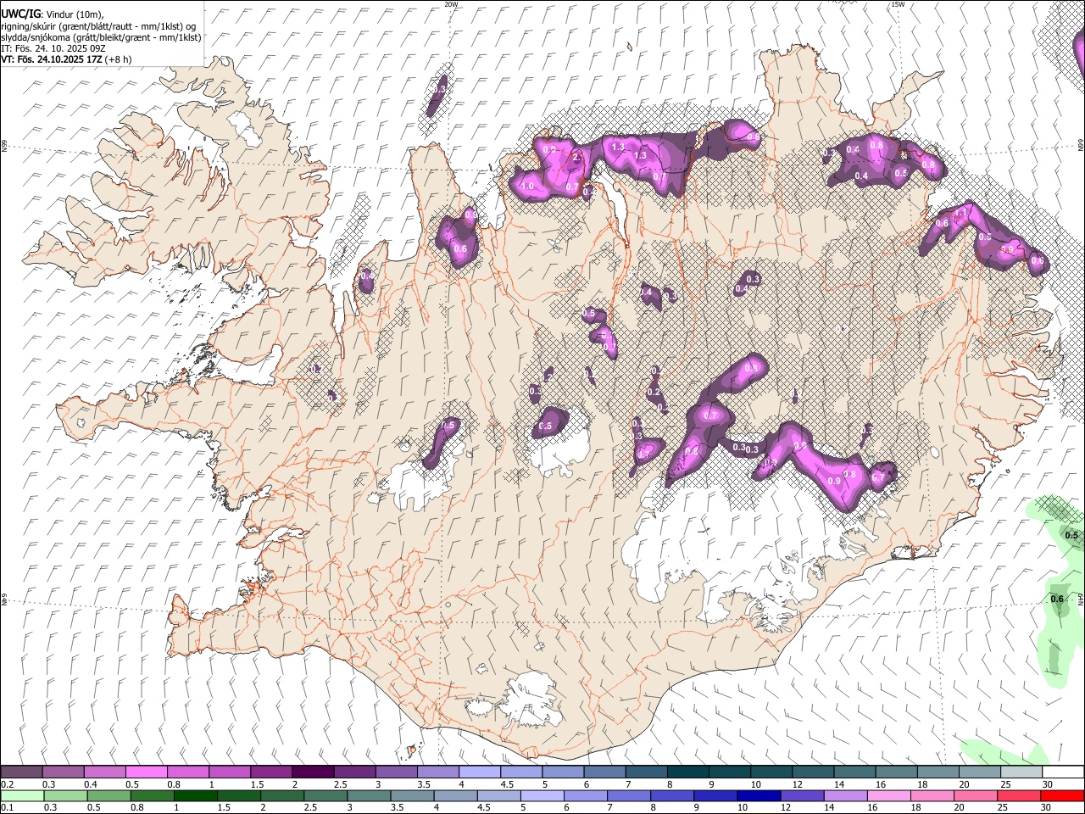Pick the 1 darkest green swatch in lower legend

pyautogui.click(x=194, y=795)
